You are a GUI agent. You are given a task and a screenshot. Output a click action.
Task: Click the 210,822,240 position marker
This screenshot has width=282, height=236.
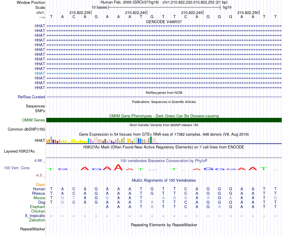tap(136, 12)
